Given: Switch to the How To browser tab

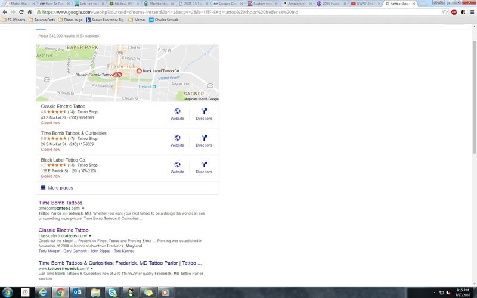Looking at the screenshot, I should (54, 4).
